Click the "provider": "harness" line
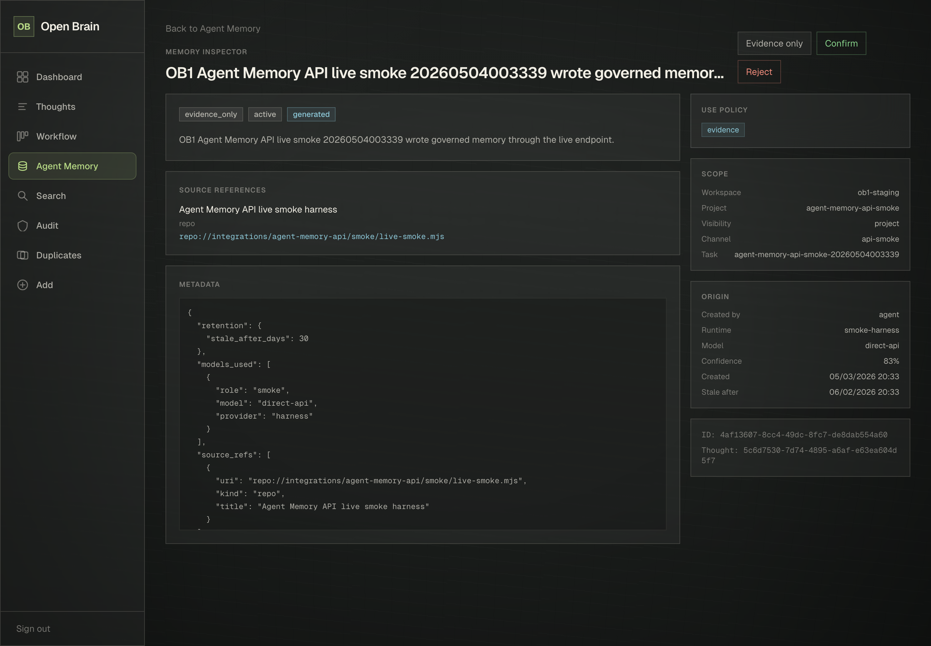The image size is (931, 646). pyautogui.click(x=264, y=416)
